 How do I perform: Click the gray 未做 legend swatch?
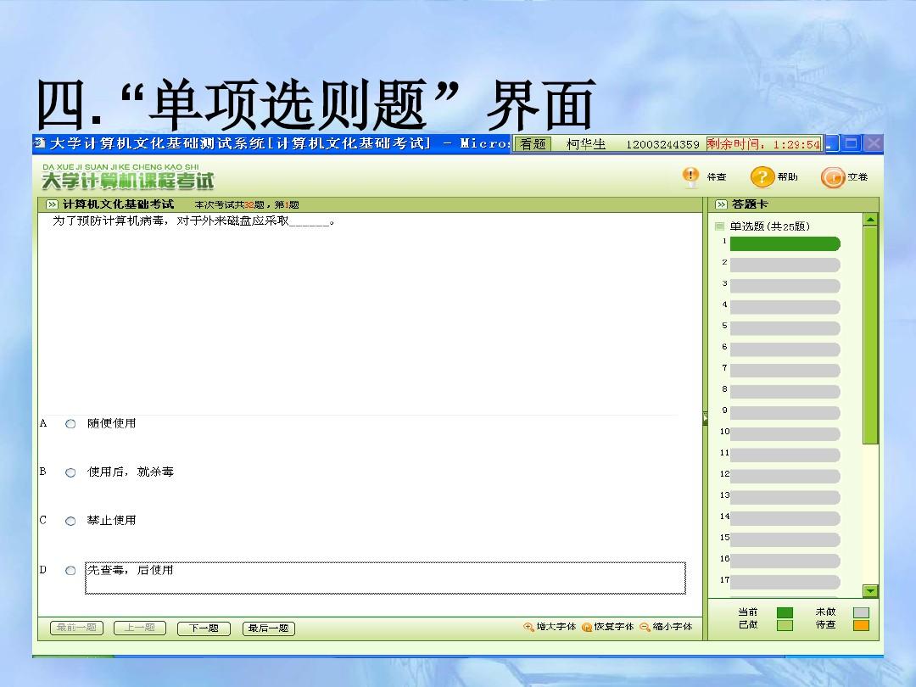click(861, 612)
